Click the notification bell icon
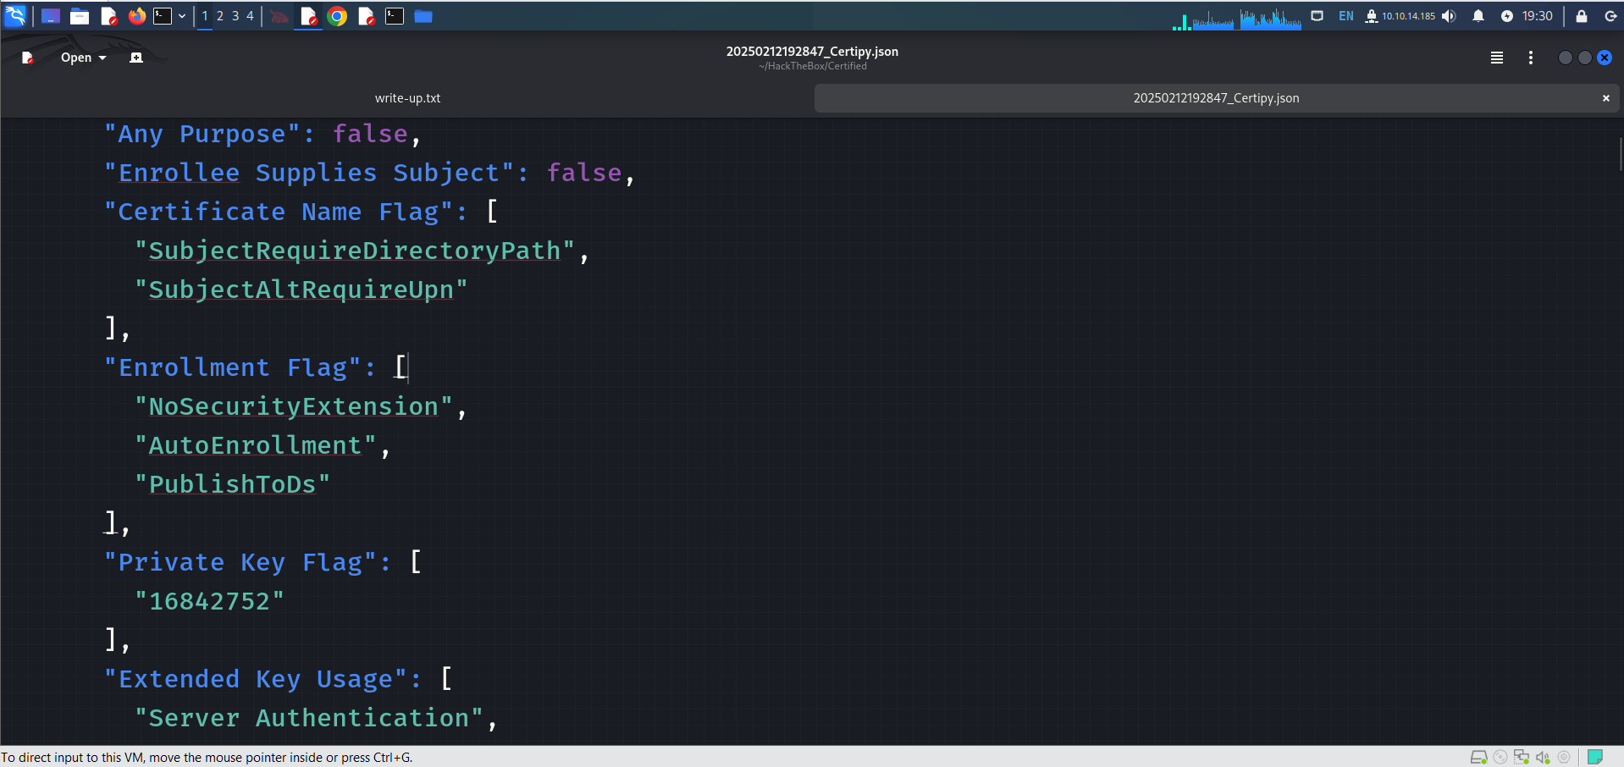Image resolution: width=1624 pixels, height=767 pixels. 1478,16
